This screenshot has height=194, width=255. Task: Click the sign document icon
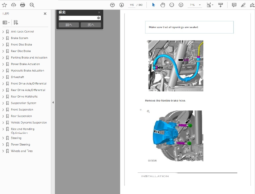[x=252, y=5]
